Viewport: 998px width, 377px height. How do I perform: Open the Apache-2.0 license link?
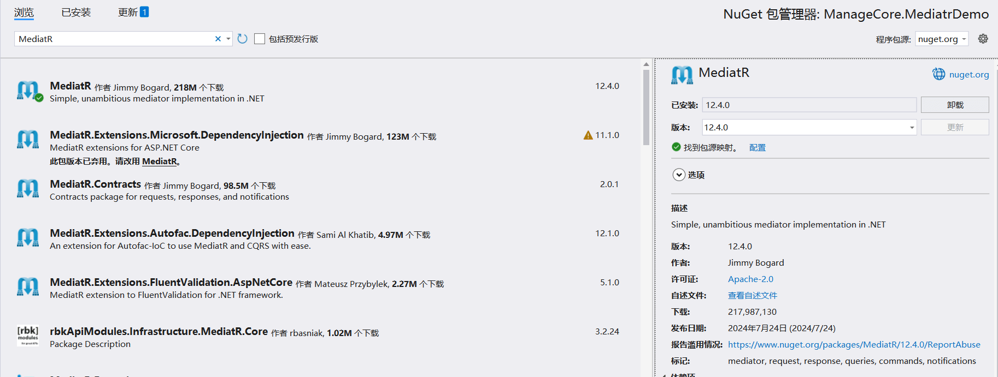(750, 279)
